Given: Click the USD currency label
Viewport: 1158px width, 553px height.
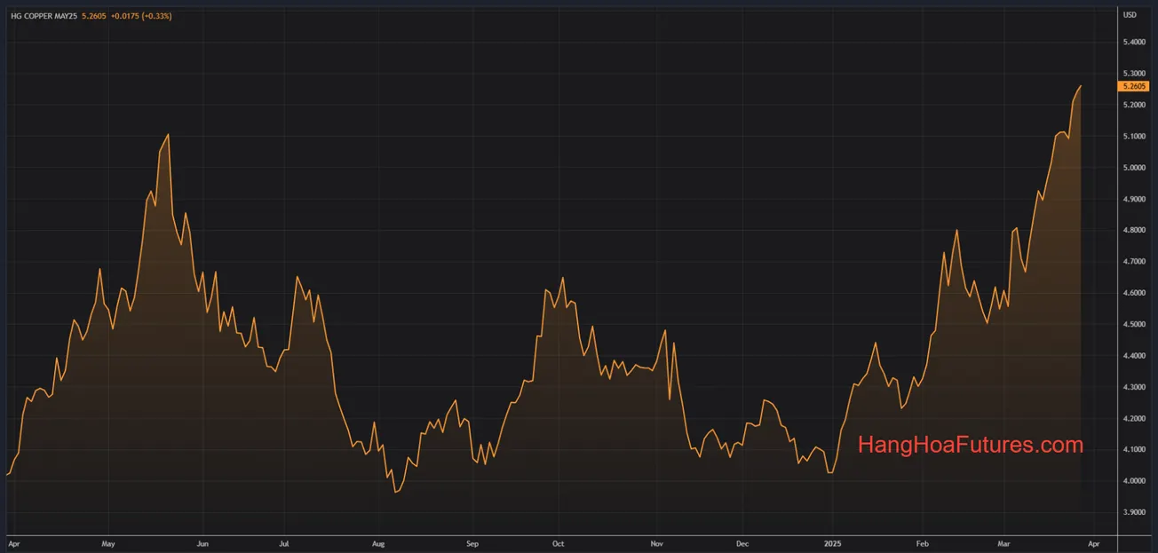Looking at the screenshot, I should pos(1130,15).
